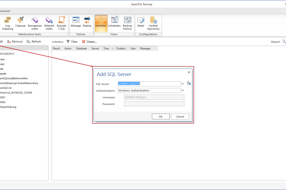Select the ApexSQLLog test database
This screenshot has width=286, height=190.
coord(8,107)
